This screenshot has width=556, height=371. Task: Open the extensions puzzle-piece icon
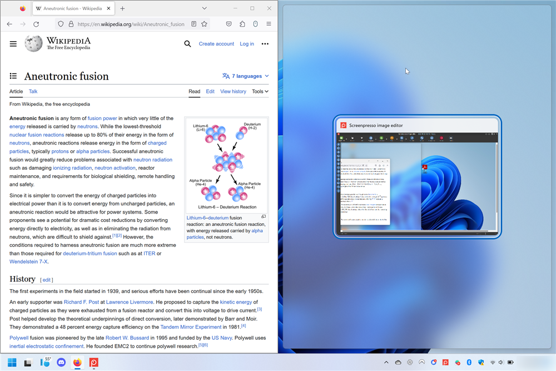click(242, 24)
